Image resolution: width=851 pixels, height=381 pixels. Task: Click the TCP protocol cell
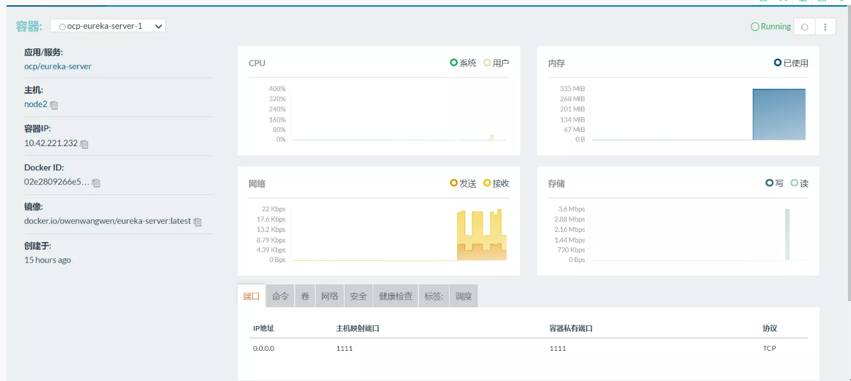click(x=769, y=348)
